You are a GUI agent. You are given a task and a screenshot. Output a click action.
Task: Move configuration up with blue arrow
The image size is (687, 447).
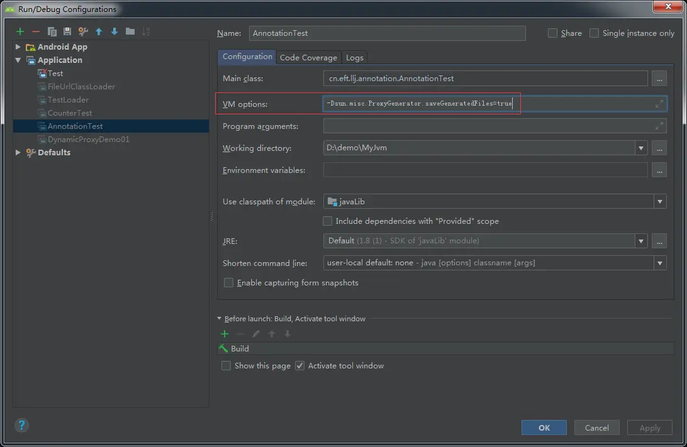pos(99,31)
